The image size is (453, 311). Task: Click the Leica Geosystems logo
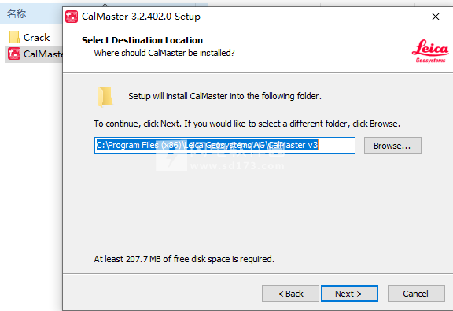(x=430, y=51)
